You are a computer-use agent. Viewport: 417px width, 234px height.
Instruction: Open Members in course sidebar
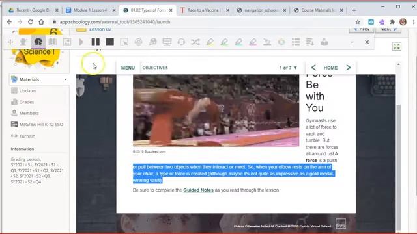[29, 113]
